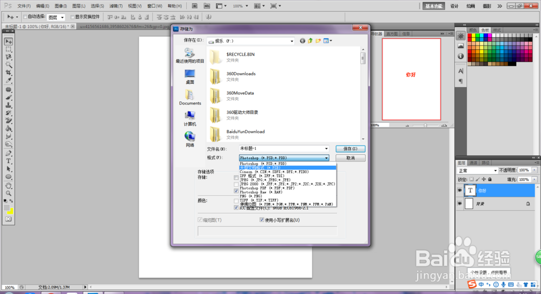
Task: Choose PNG (*.PNG) format option
Action: (x=287, y=196)
